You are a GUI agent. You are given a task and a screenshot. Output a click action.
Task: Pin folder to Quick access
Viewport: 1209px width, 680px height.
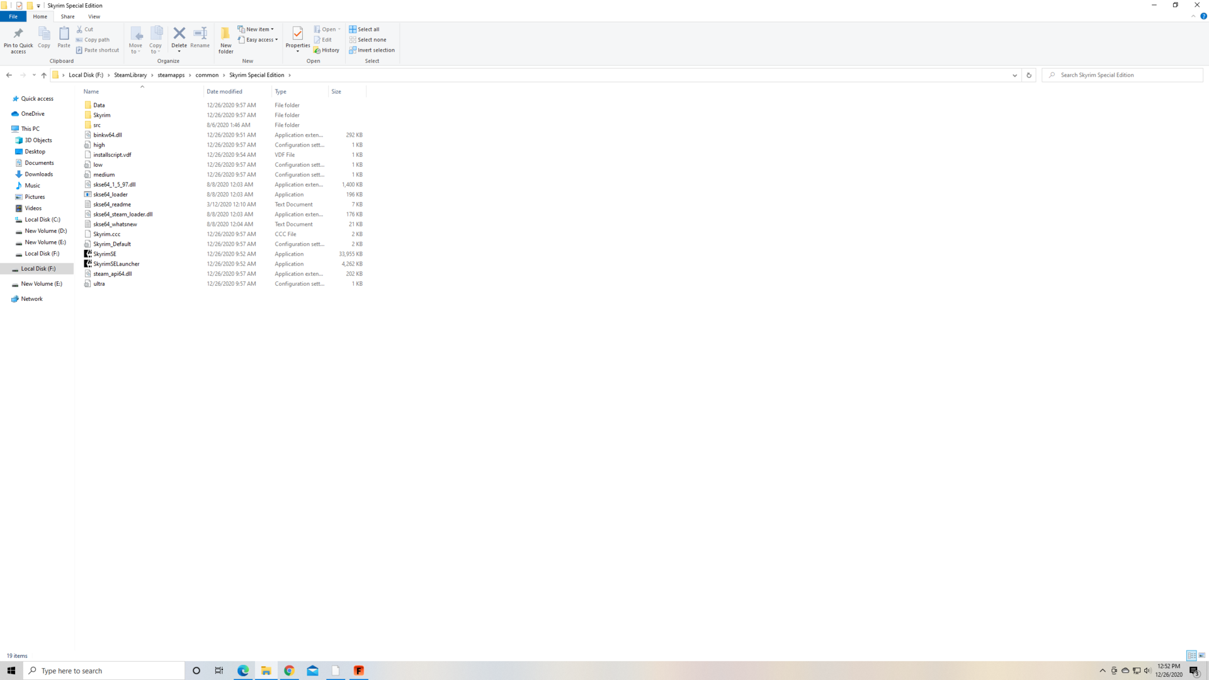[18, 40]
